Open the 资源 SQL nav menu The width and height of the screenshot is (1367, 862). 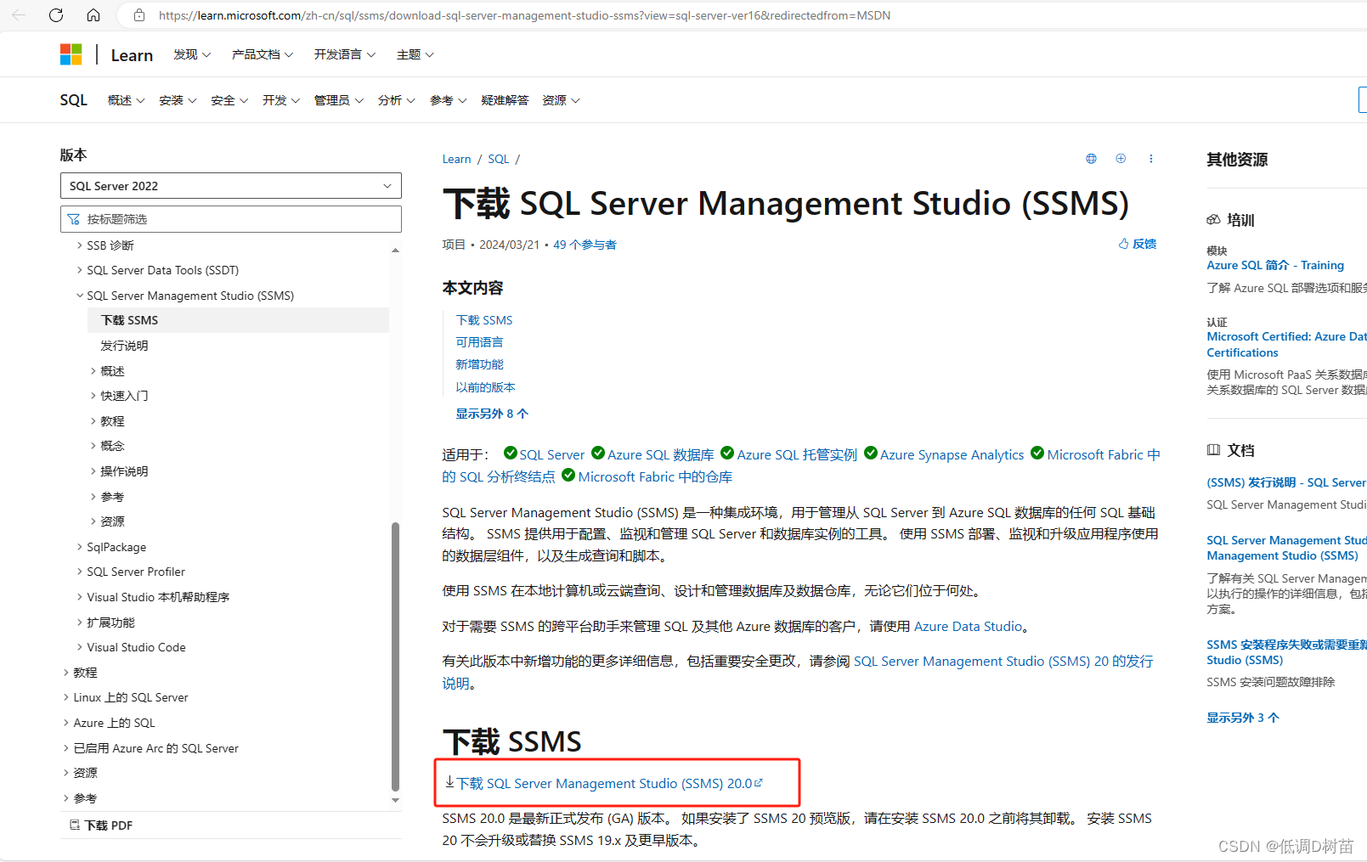point(561,100)
